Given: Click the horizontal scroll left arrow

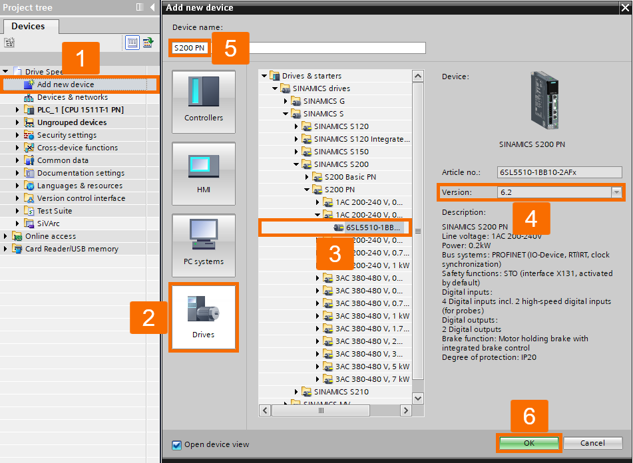Looking at the screenshot, I should (x=265, y=410).
